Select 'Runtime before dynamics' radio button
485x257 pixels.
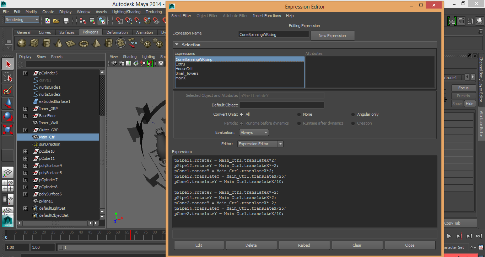(242, 124)
